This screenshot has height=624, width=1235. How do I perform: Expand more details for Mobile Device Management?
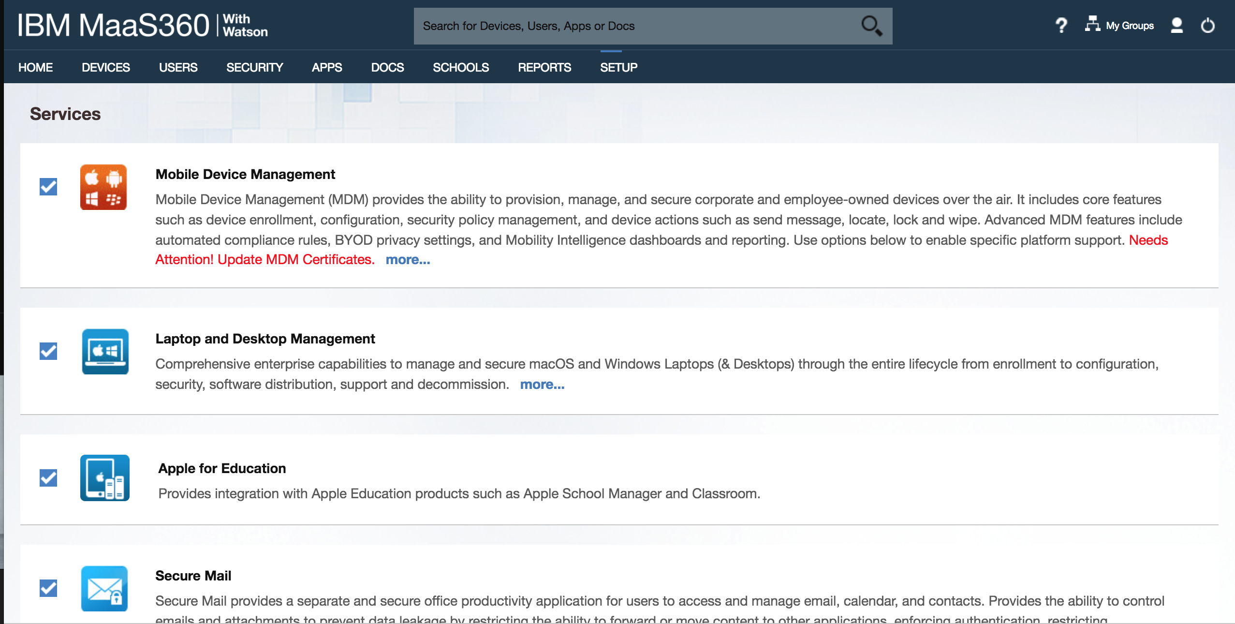point(408,260)
